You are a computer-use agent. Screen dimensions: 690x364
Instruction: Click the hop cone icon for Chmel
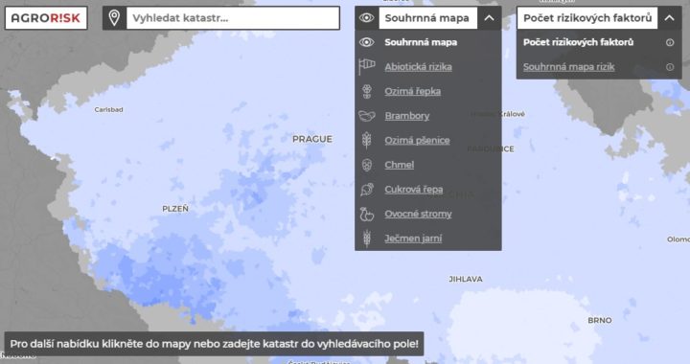click(x=366, y=165)
